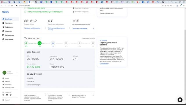
Task: Click the Перейти к кампаниям link
Action: pyautogui.click(x=80, y=28)
